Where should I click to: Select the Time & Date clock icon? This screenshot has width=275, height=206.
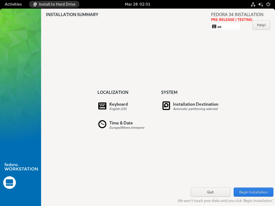coord(102,124)
